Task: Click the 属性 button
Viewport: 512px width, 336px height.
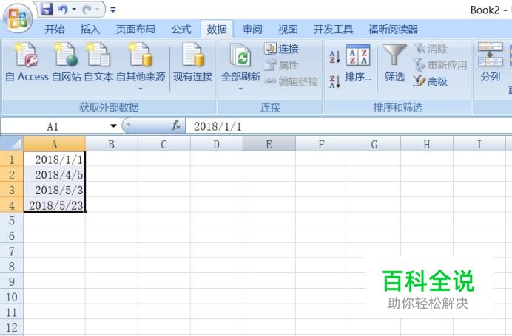Action: pyautogui.click(x=281, y=65)
